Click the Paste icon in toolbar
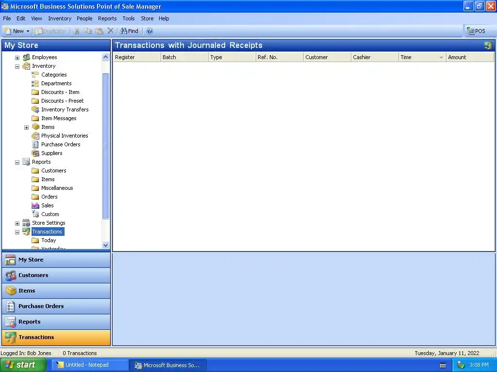This screenshot has height=372, width=497. pyautogui.click(x=99, y=31)
